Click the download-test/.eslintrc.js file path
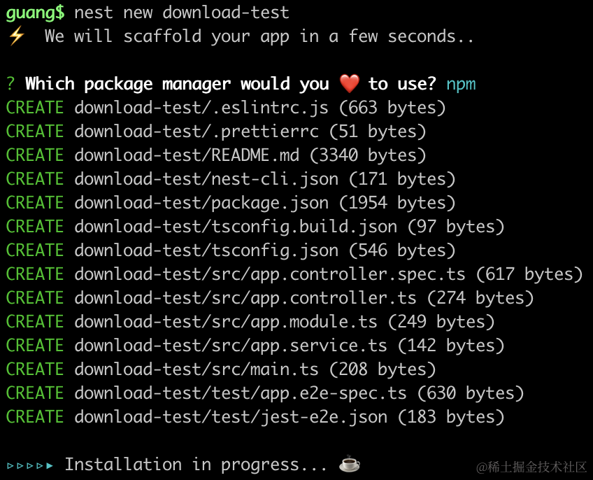Viewport: 593px width, 480px height. [201, 108]
